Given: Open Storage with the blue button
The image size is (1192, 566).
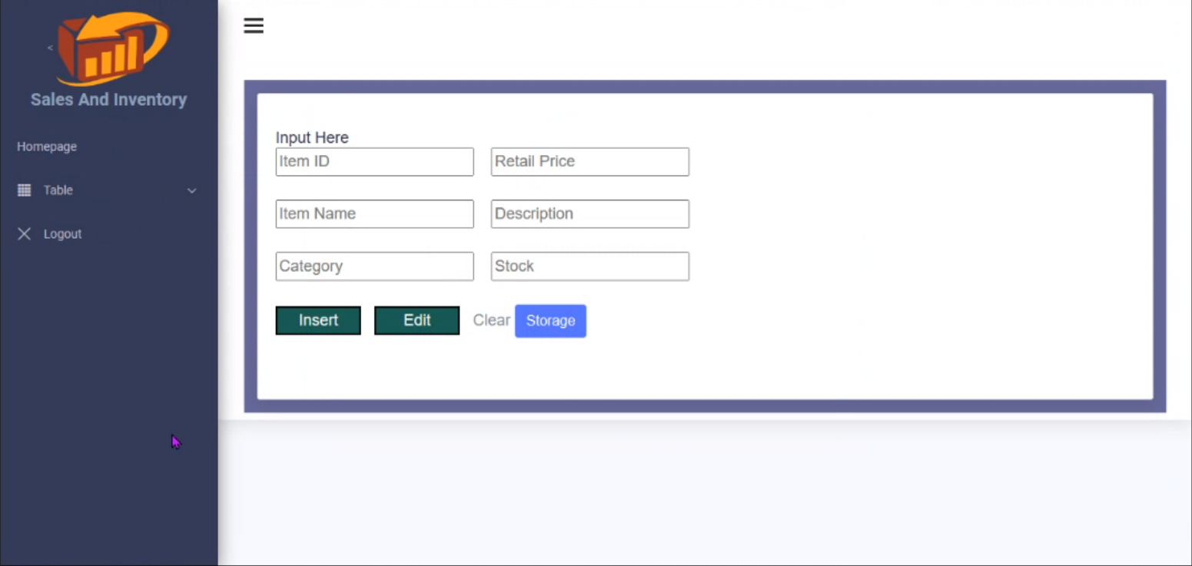Looking at the screenshot, I should tap(550, 321).
